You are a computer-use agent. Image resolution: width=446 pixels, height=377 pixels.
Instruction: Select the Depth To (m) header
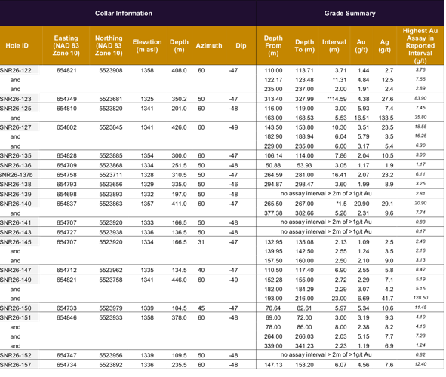tap(304, 46)
